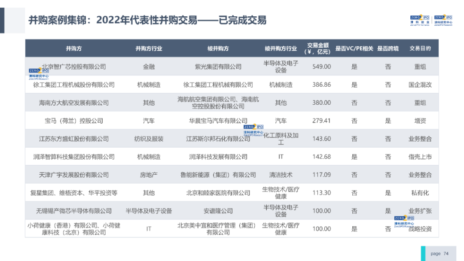Viewport: 464px width, 261px height.
Task: Select the 鲁能新能源（集团）有限公司 cell
Action: tap(218, 175)
